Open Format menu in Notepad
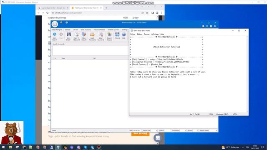 146,34
